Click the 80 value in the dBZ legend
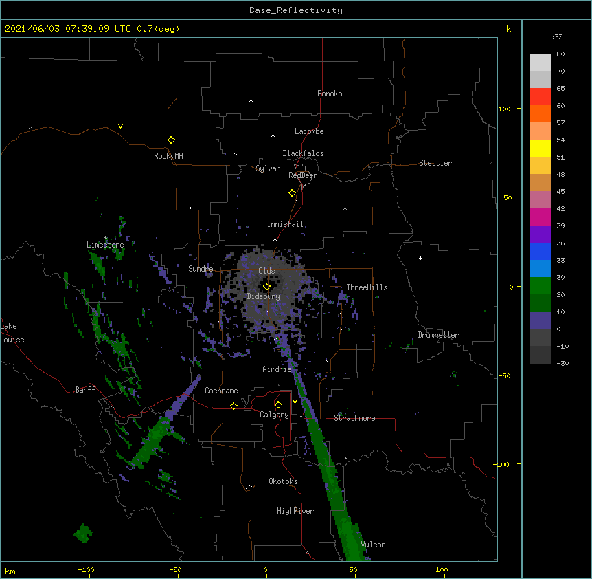 (560, 54)
